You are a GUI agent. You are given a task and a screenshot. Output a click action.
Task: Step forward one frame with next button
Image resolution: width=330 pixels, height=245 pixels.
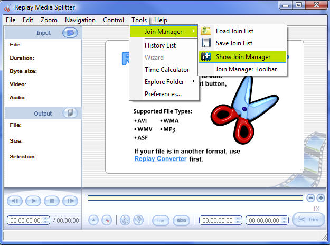tap(70, 201)
